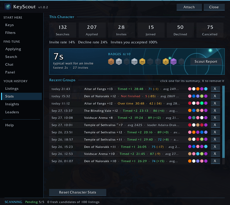Remove the Sep 27 10:01 Temple of Sethraliss group
230x205 pixels.
coord(215,125)
